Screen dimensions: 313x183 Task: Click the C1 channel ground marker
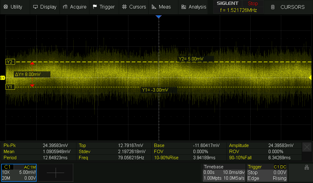tap(2, 78)
